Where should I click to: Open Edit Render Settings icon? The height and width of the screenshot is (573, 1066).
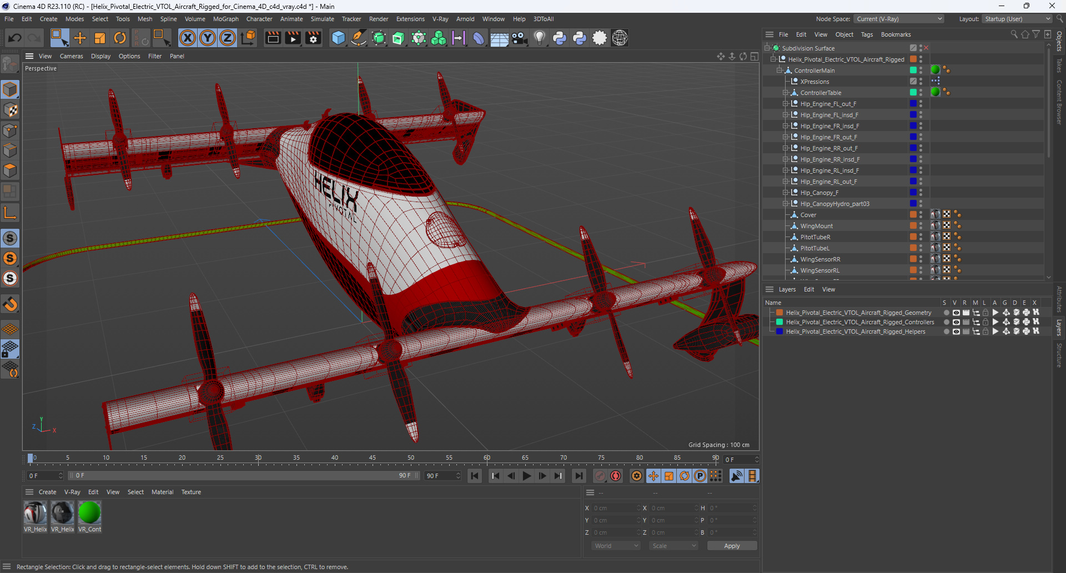(x=313, y=38)
